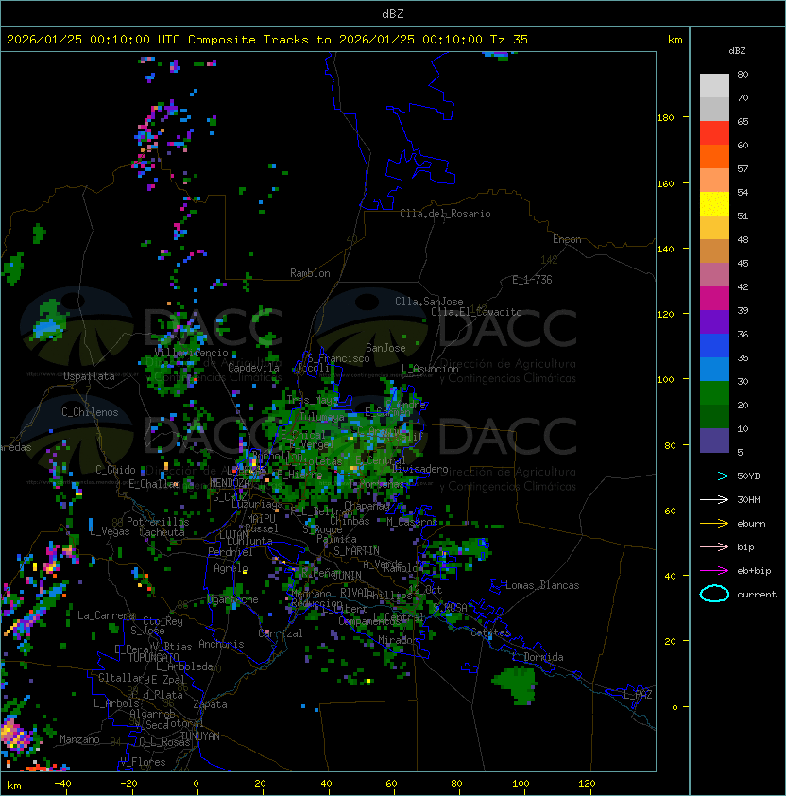
Task: Click the 'Lomas_Blancas' place label
Action: (x=542, y=585)
